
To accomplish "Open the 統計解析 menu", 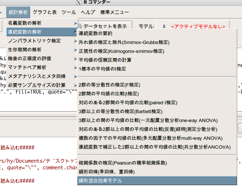I will 18,12.
